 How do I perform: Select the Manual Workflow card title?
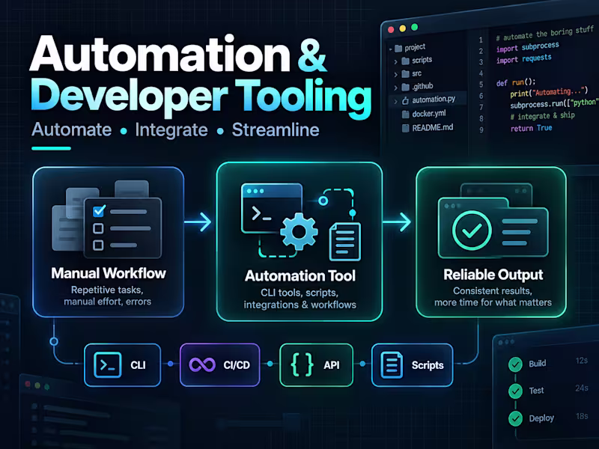(109, 273)
